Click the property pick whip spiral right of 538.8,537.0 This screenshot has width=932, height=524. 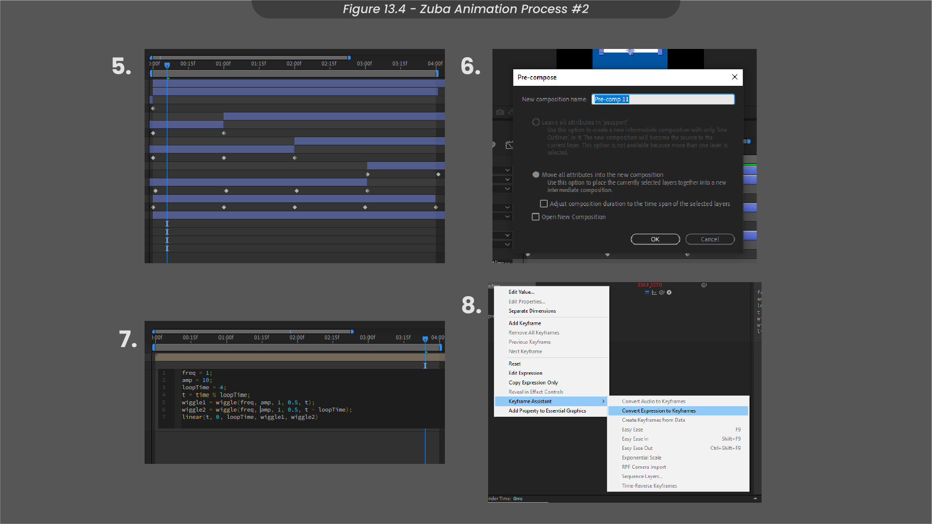point(704,285)
